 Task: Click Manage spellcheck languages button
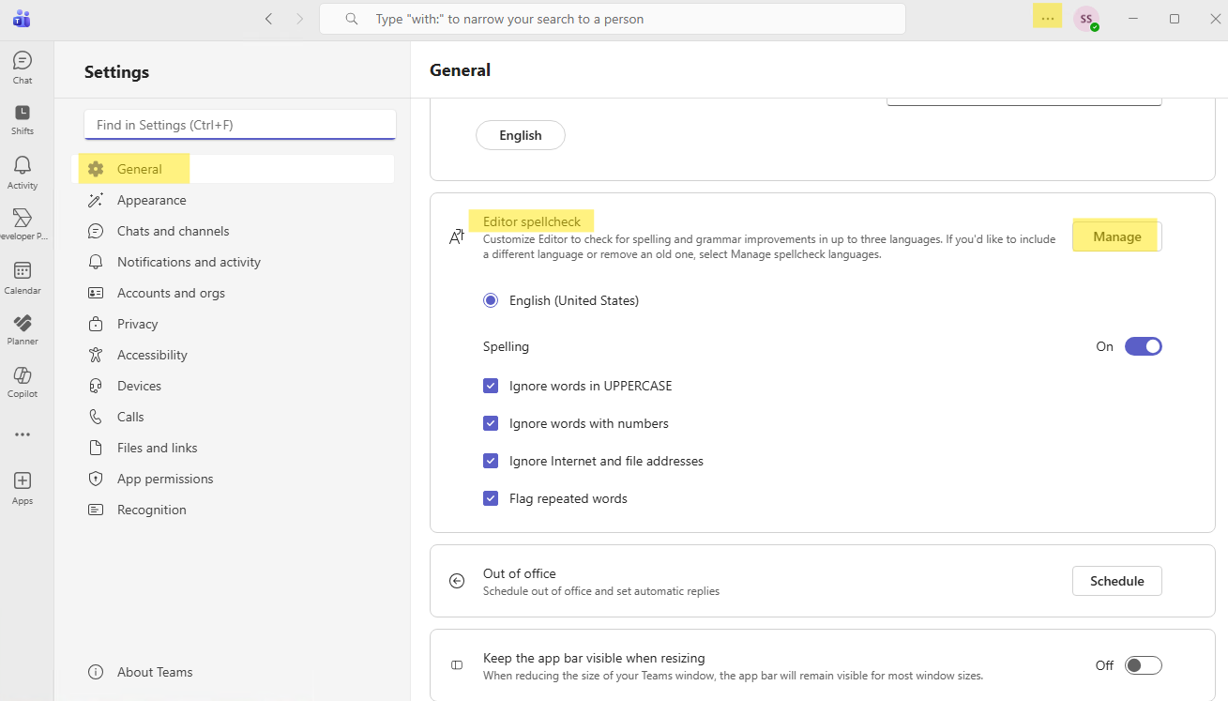click(1116, 236)
